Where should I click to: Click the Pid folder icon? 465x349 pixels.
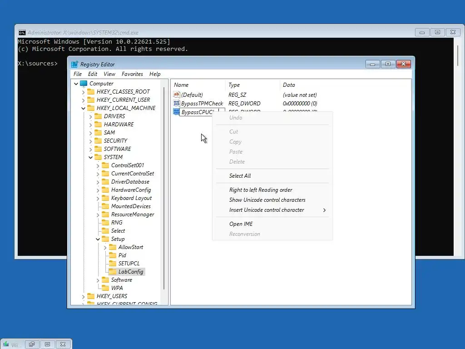tap(113, 255)
